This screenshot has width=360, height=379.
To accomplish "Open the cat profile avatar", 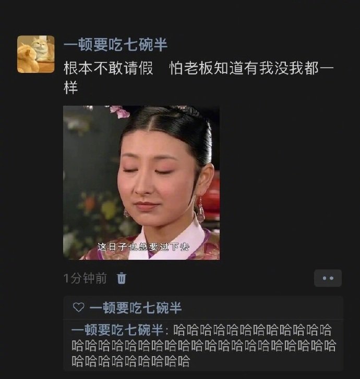I will click(36, 54).
